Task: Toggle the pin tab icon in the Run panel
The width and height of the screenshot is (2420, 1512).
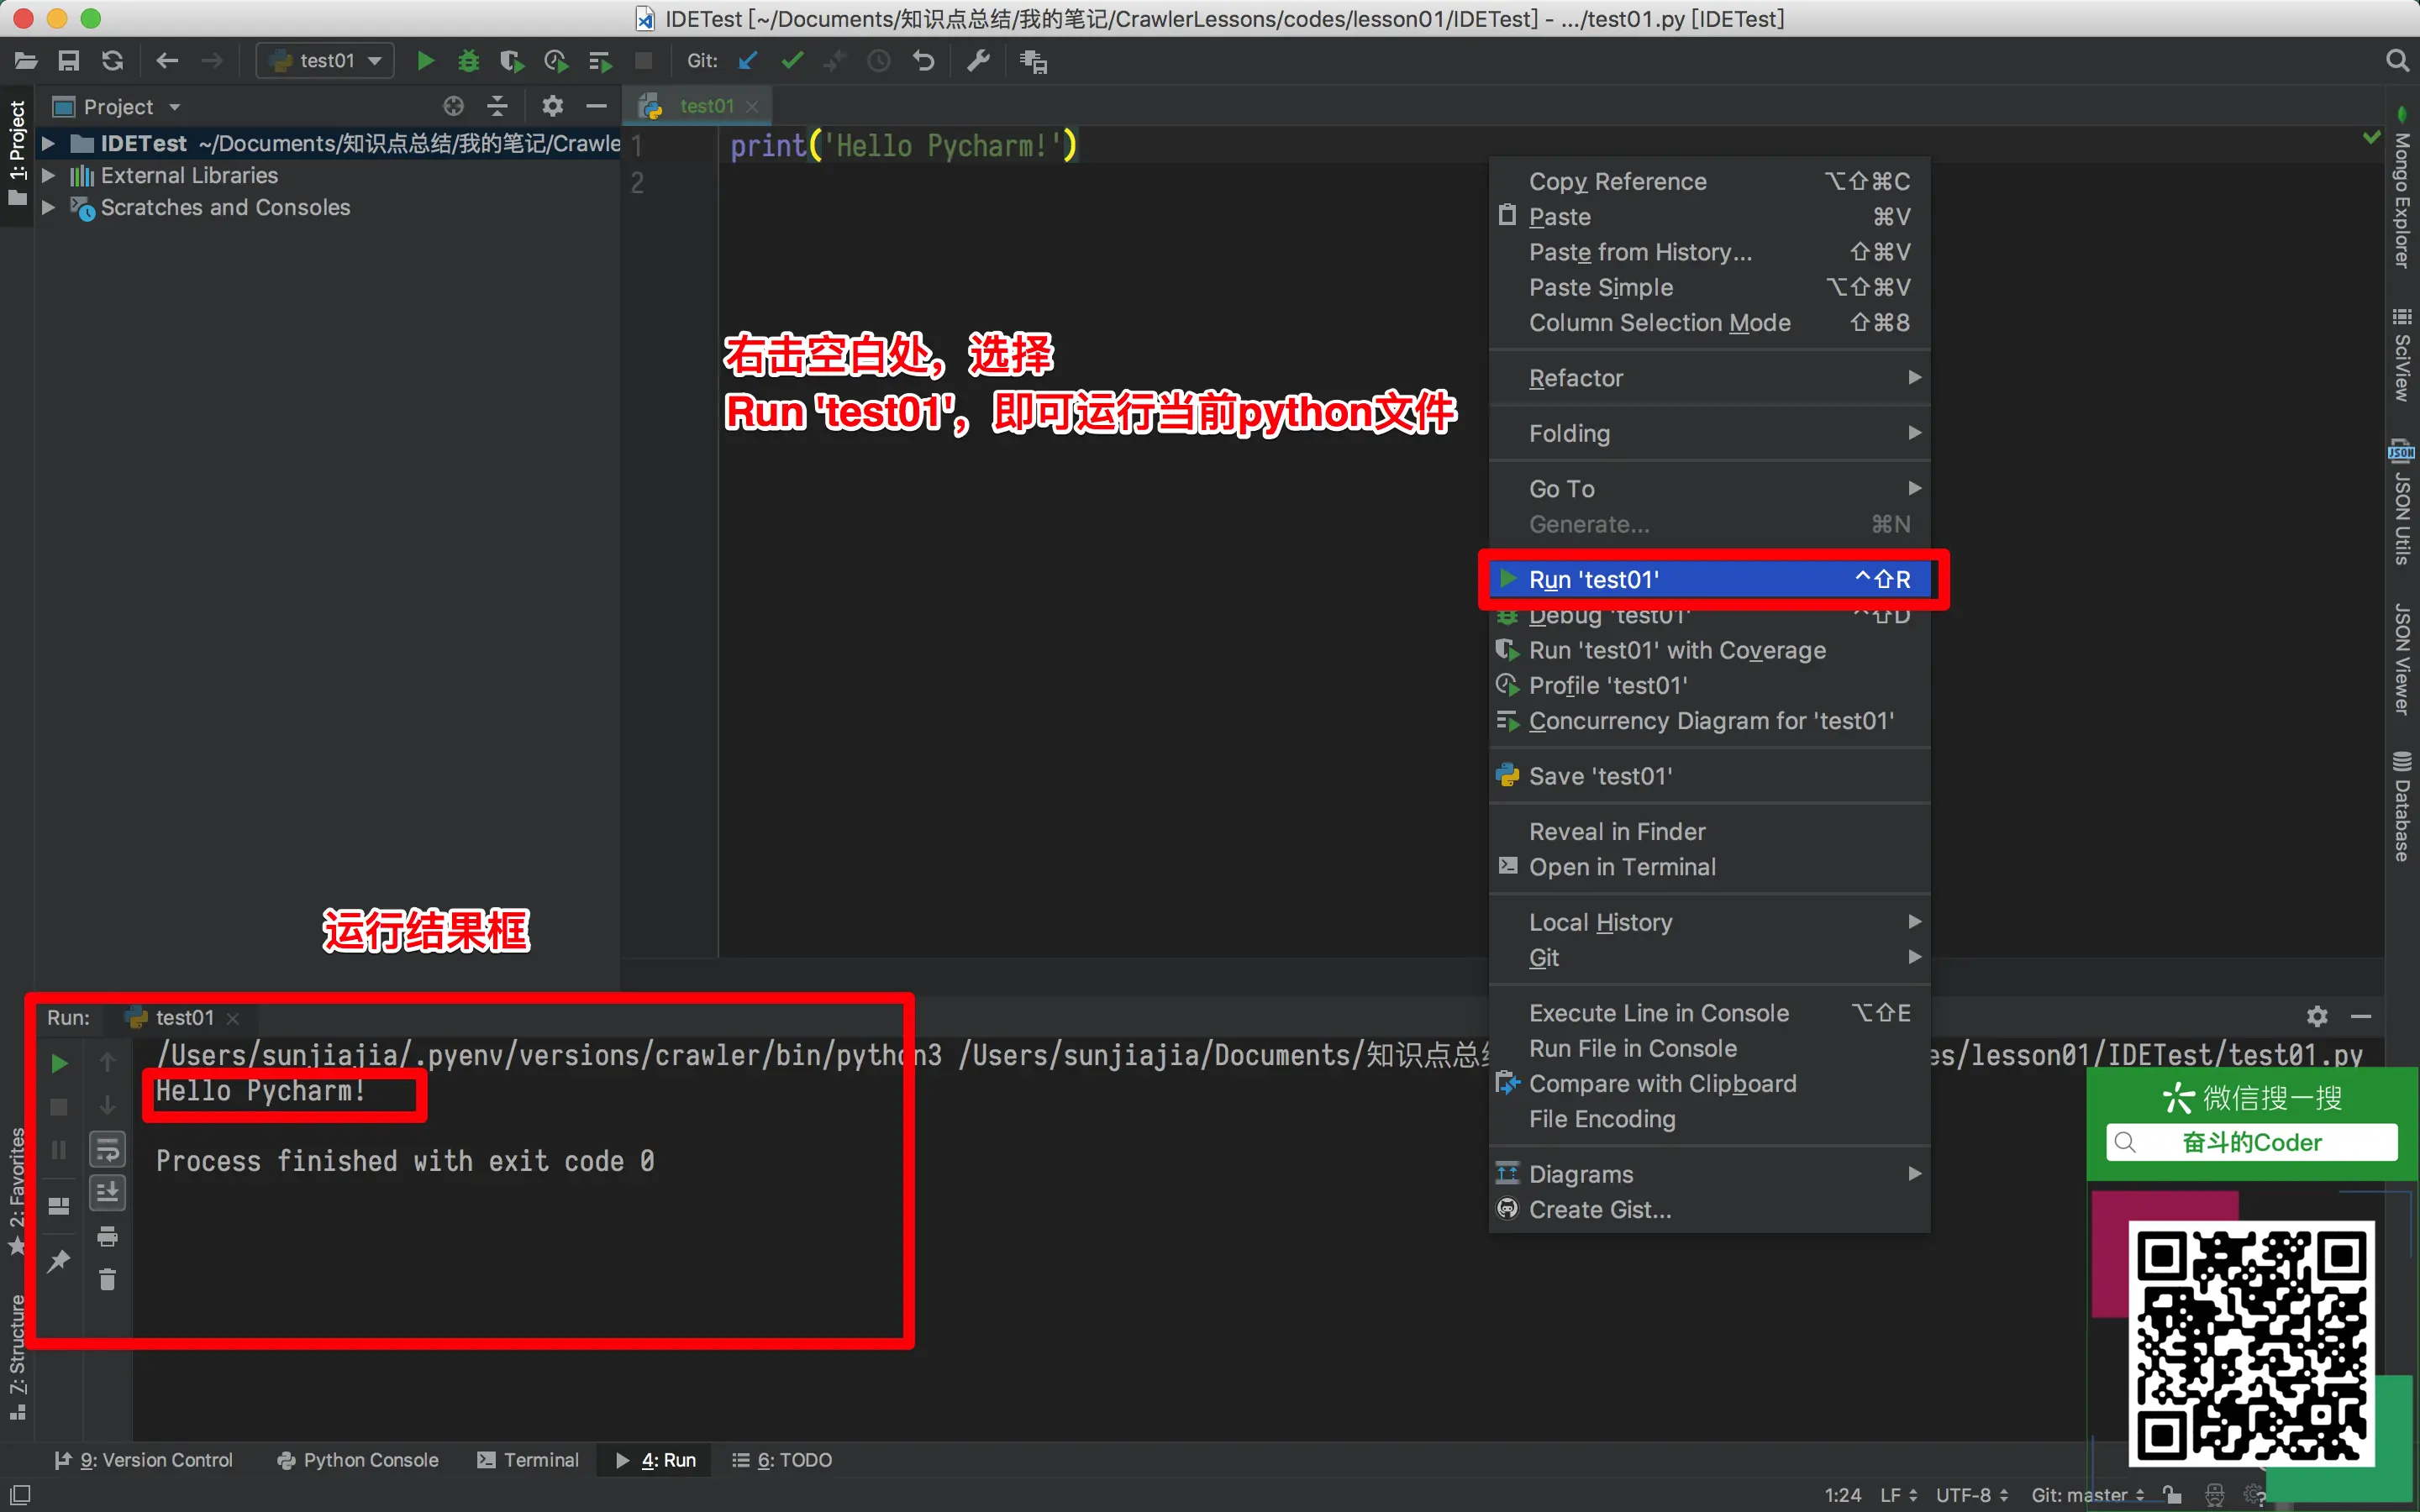Action: pyautogui.click(x=59, y=1260)
